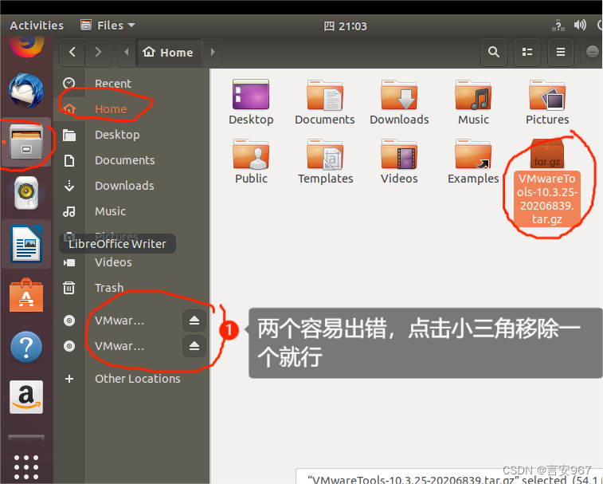Click Activities in top bar
Image resolution: width=603 pixels, height=484 pixels.
point(37,26)
